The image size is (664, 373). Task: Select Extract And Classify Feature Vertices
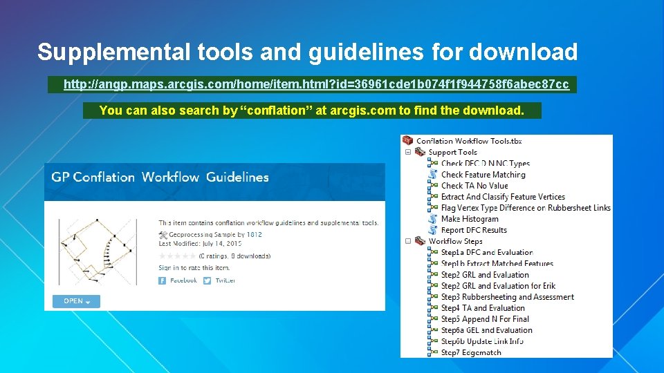[503, 197]
